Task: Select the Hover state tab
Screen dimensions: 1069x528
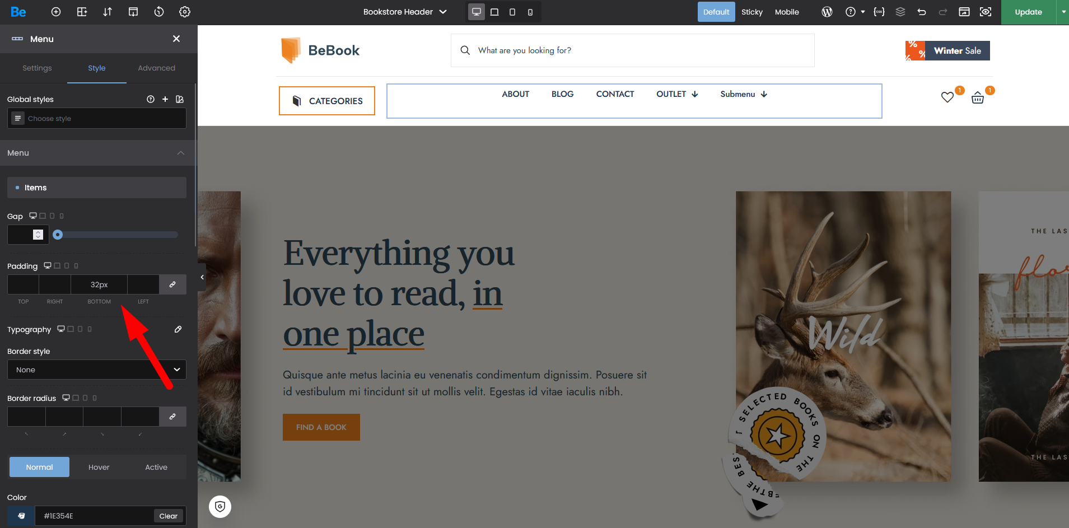Action: [99, 467]
